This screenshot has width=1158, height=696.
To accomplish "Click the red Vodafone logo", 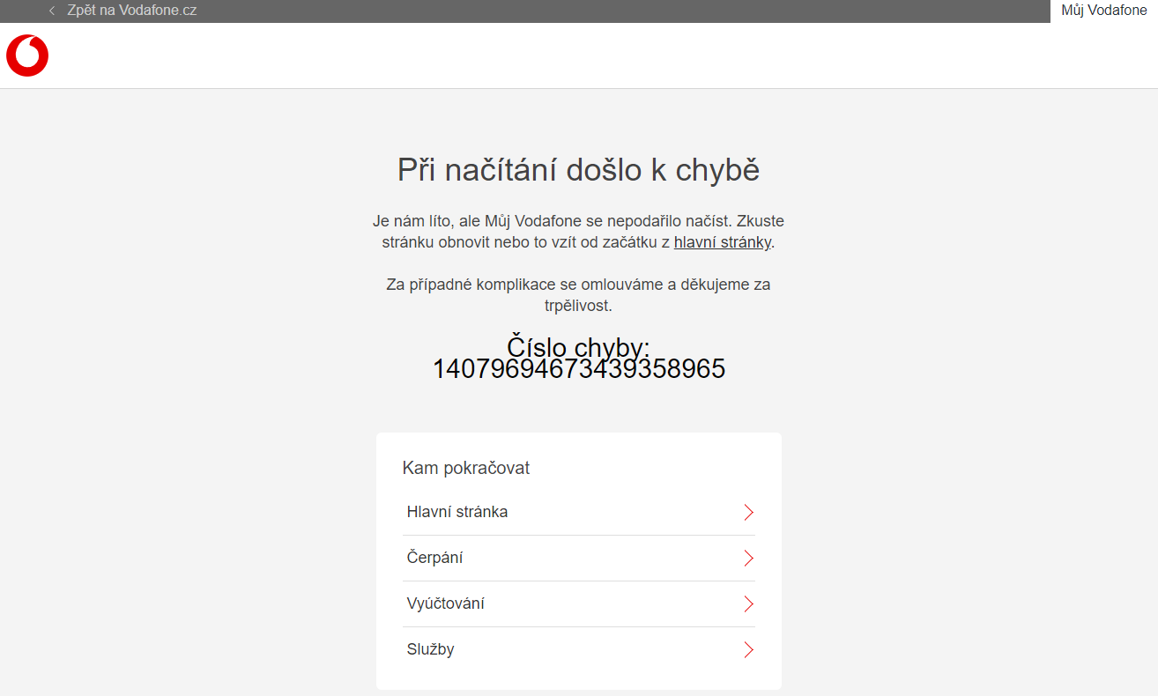I will 27,56.
